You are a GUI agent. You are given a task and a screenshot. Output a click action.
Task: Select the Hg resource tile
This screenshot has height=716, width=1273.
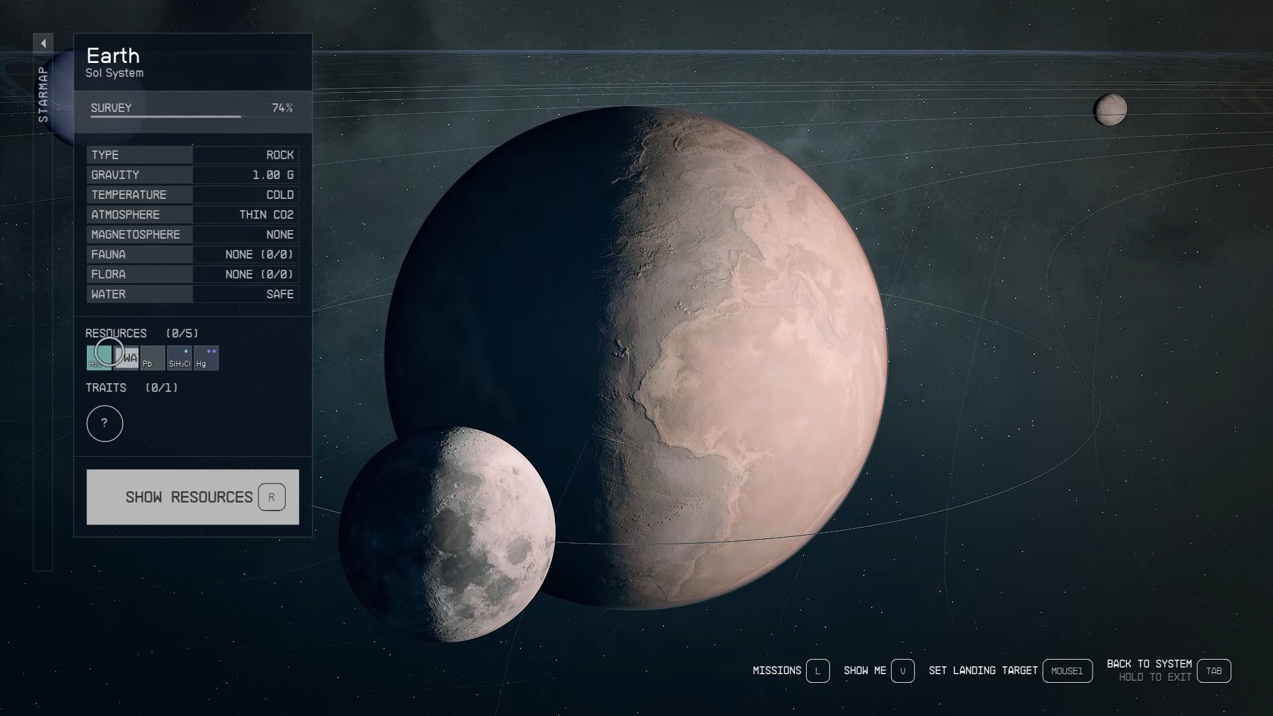(x=206, y=358)
